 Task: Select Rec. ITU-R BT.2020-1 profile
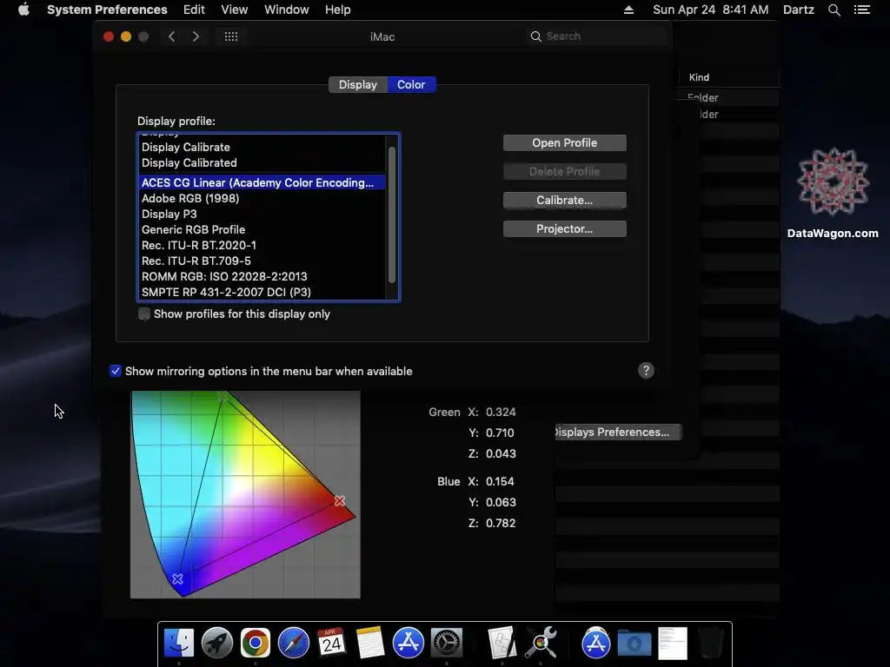pyautogui.click(x=262, y=245)
